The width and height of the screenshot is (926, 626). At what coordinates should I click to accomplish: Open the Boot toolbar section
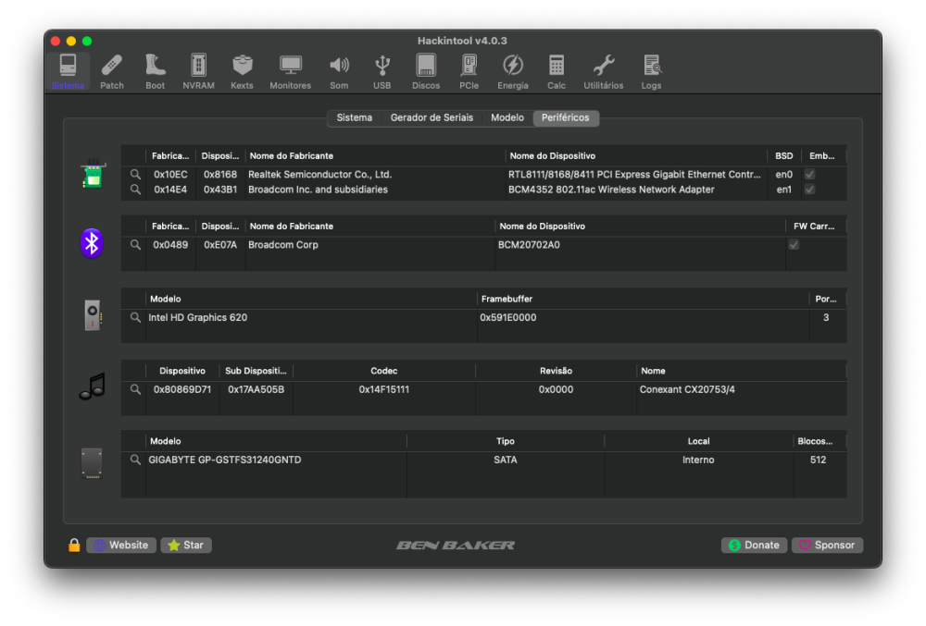coord(156,71)
